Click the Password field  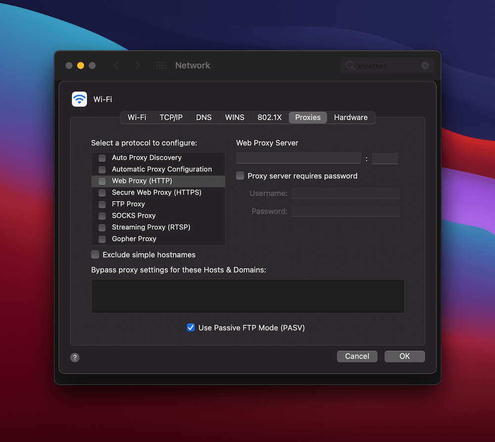[x=346, y=211]
